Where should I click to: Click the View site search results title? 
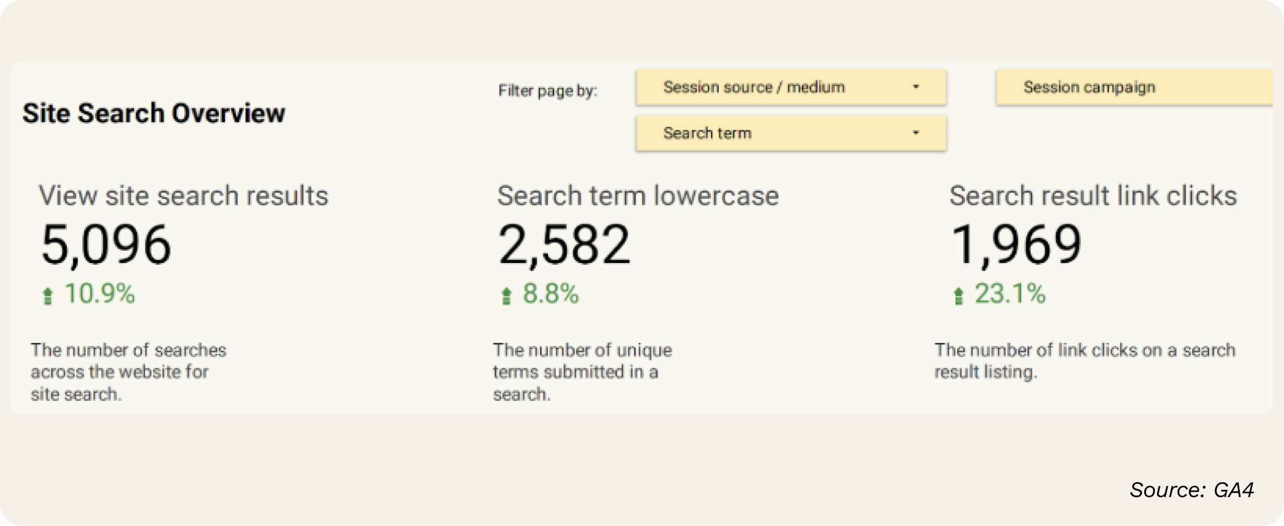click(183, 196)
